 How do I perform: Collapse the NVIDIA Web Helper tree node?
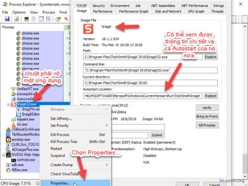(x=3, y=155)
